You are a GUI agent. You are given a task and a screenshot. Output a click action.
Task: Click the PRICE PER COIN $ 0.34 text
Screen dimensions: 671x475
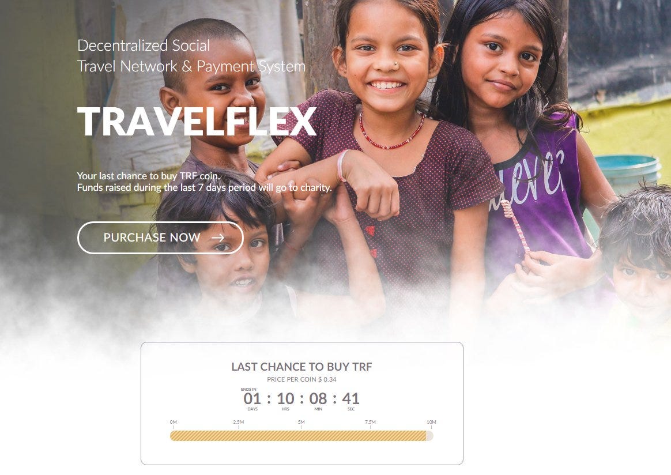coord(301,379)
